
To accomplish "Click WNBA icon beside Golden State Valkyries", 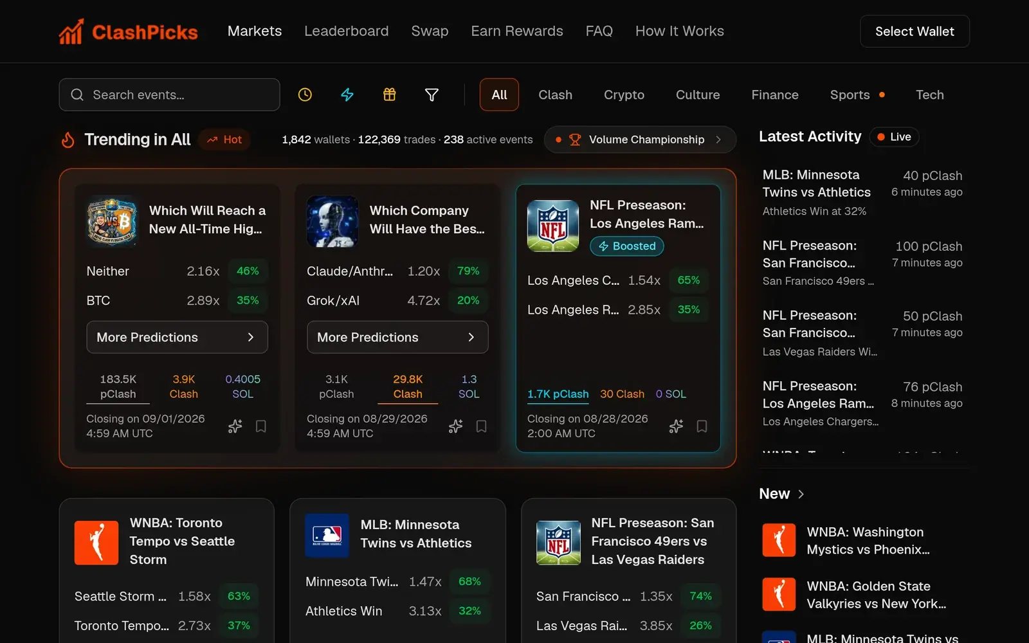I will (x=779, y=594).
